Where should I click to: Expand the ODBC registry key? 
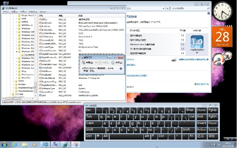[13, 81]
